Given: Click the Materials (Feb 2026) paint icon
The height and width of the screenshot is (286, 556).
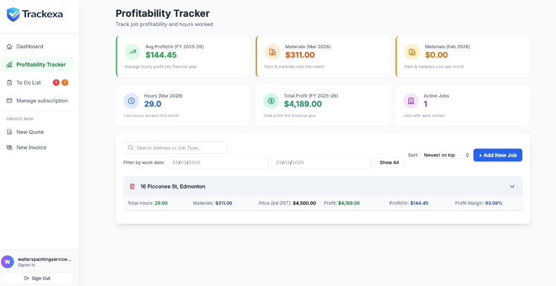Looking at the screenshot, I should point(412,51).
